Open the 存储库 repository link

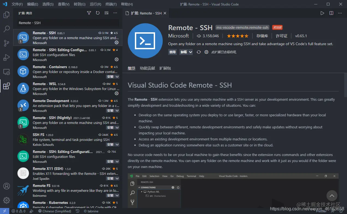(x=262, y=36)
